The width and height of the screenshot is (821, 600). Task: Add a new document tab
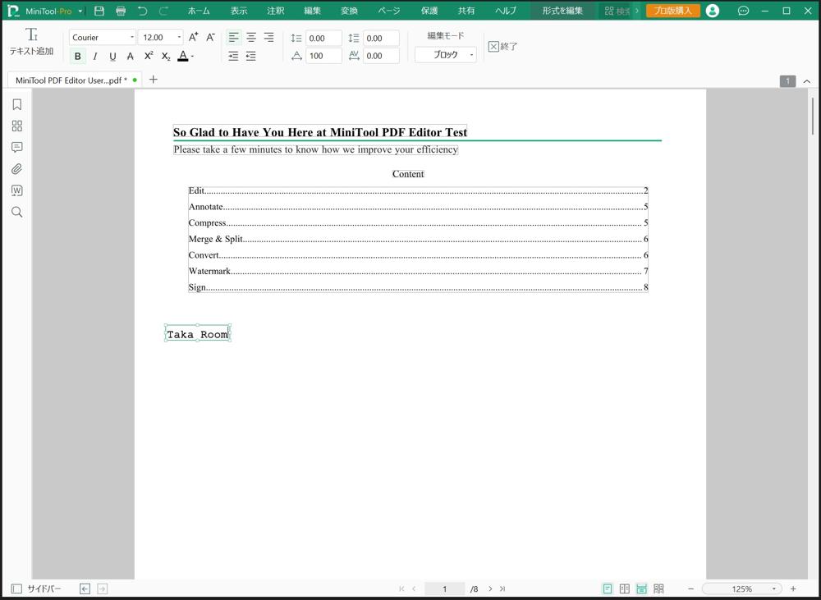coord(154,80)
